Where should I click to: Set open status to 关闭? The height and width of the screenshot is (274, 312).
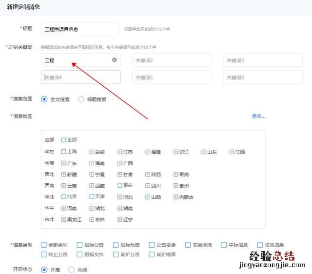point(71,270)
